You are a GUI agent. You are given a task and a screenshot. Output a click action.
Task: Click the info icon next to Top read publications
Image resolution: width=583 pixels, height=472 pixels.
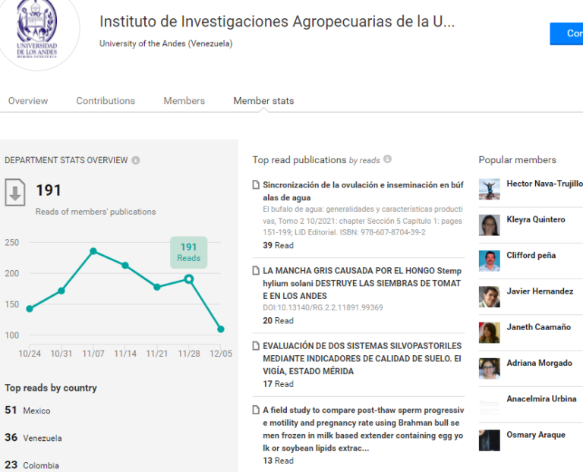click(387, 159)
